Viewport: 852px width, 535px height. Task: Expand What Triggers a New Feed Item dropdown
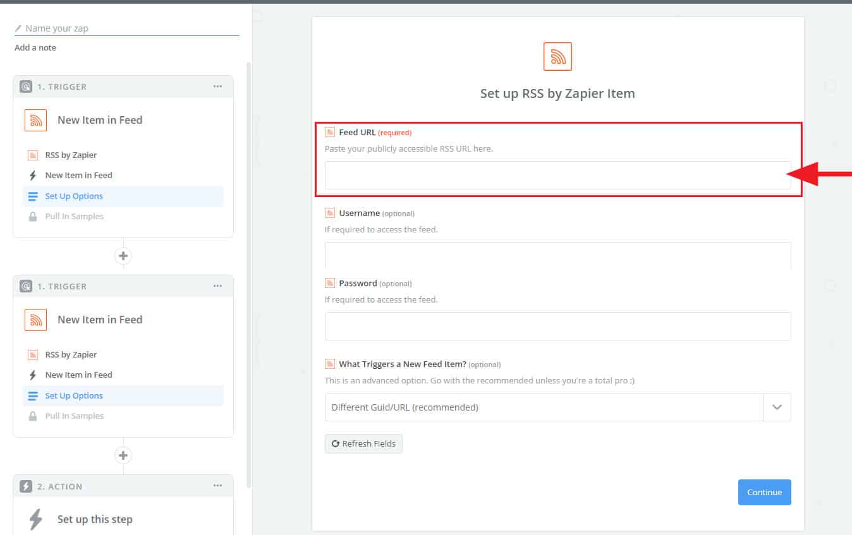pyautogui.click(x=777, y=407)
